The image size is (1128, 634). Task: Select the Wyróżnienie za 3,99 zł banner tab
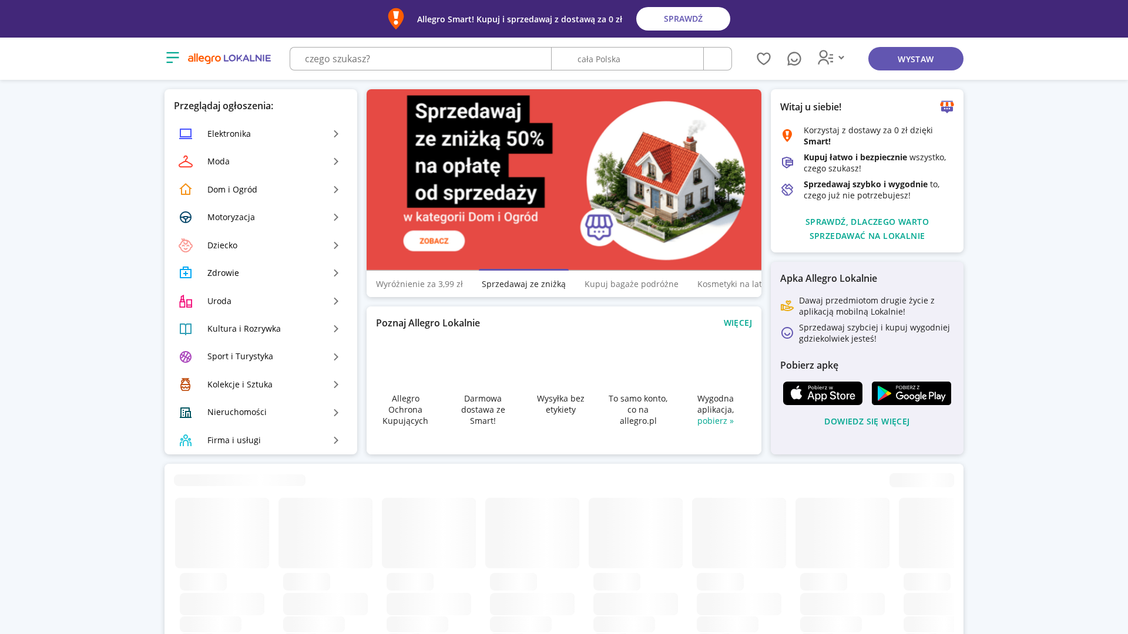(419, 284)
